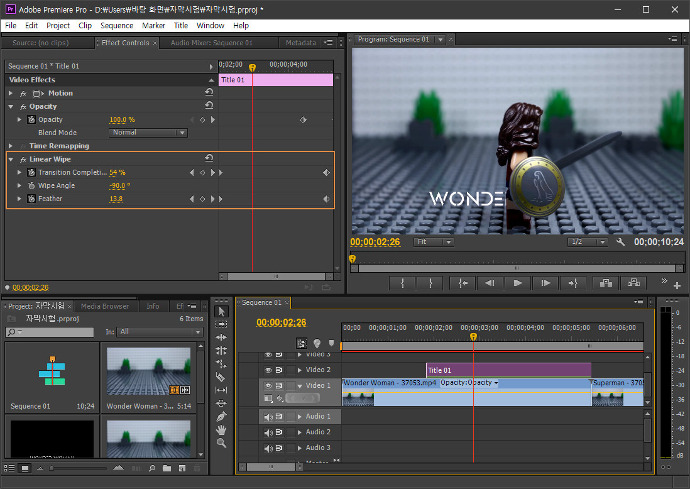The height and width of the screenshot is (489, 690).
Task: Open the In: All search scope dropdown
Action: pos(160,332)
